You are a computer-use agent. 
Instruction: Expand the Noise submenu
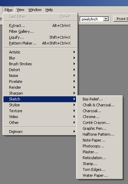(40, 76)
